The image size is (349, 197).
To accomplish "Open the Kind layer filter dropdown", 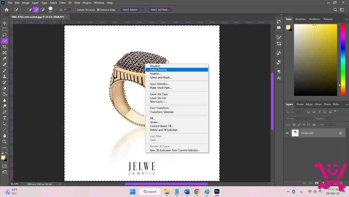I will coord(295,112).
